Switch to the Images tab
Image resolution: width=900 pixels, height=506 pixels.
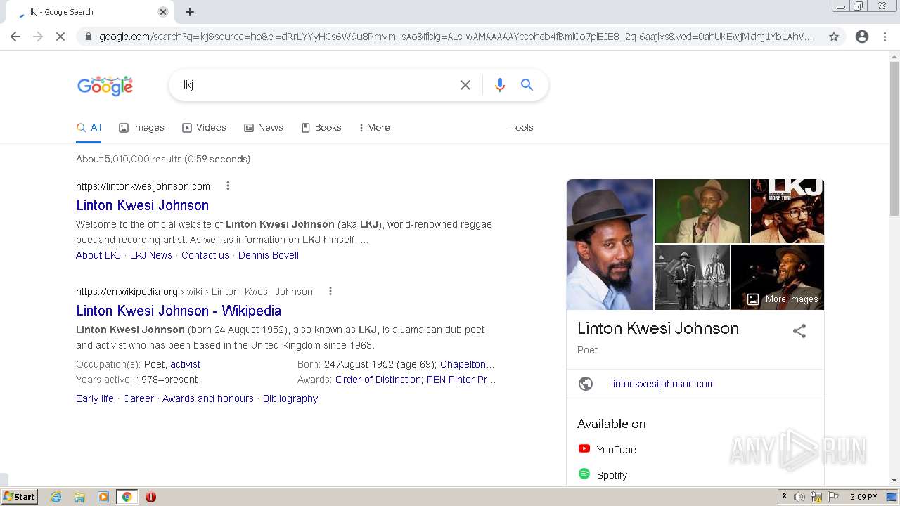point(141,128)
